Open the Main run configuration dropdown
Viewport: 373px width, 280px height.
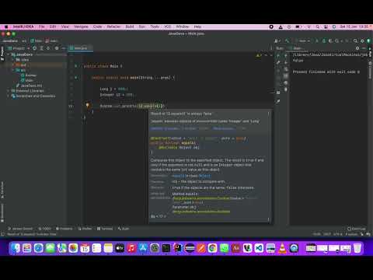pyautogui.click(x=302, y=41)
